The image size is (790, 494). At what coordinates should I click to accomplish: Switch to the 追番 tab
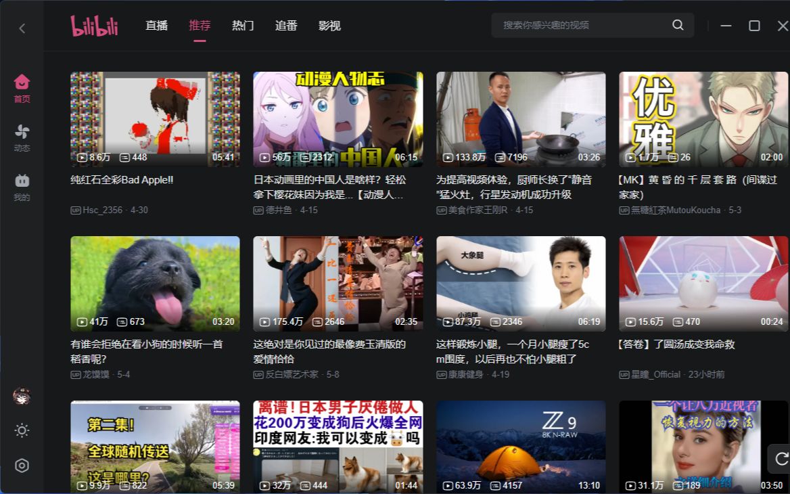(x=286, y=25)
